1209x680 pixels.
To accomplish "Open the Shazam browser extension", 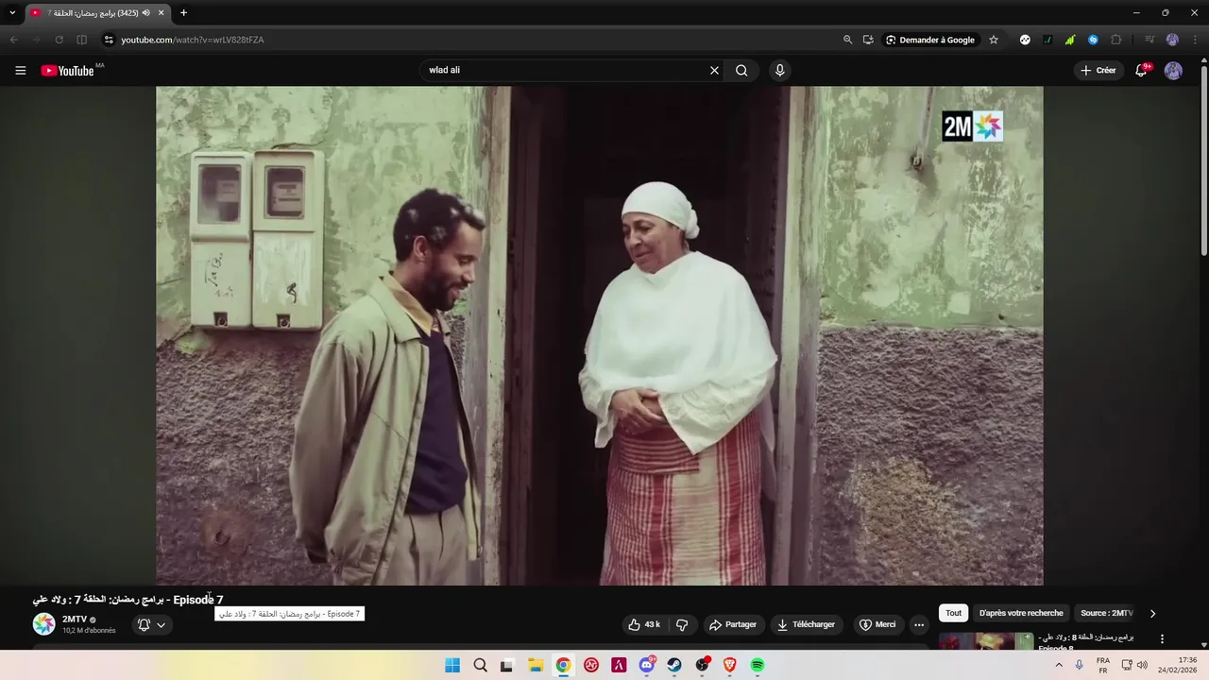I will [x=1093, y=40].
